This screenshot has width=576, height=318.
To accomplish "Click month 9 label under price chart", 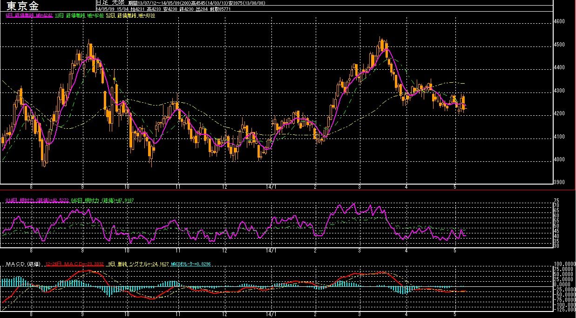I will point(82,186).
